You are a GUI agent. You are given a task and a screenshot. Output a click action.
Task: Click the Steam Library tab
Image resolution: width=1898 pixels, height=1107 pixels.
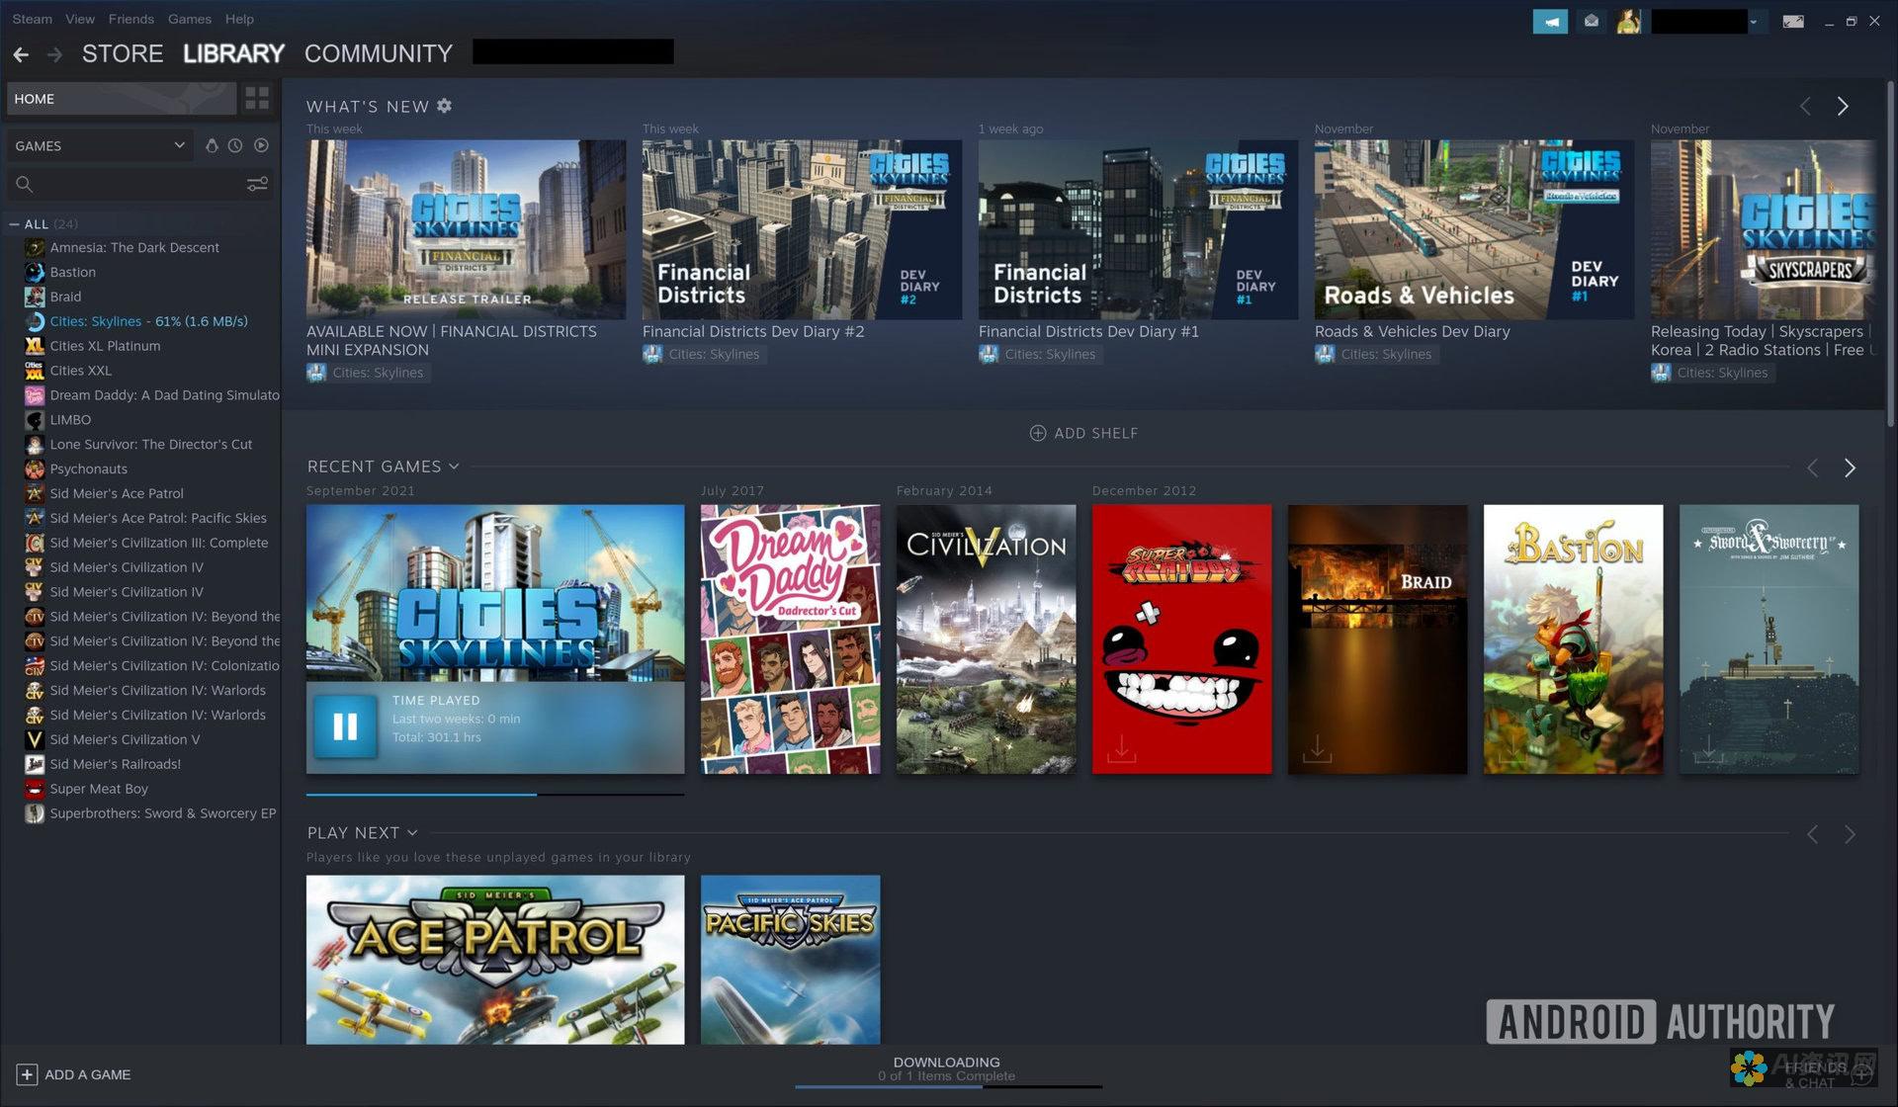click(234, 52)
